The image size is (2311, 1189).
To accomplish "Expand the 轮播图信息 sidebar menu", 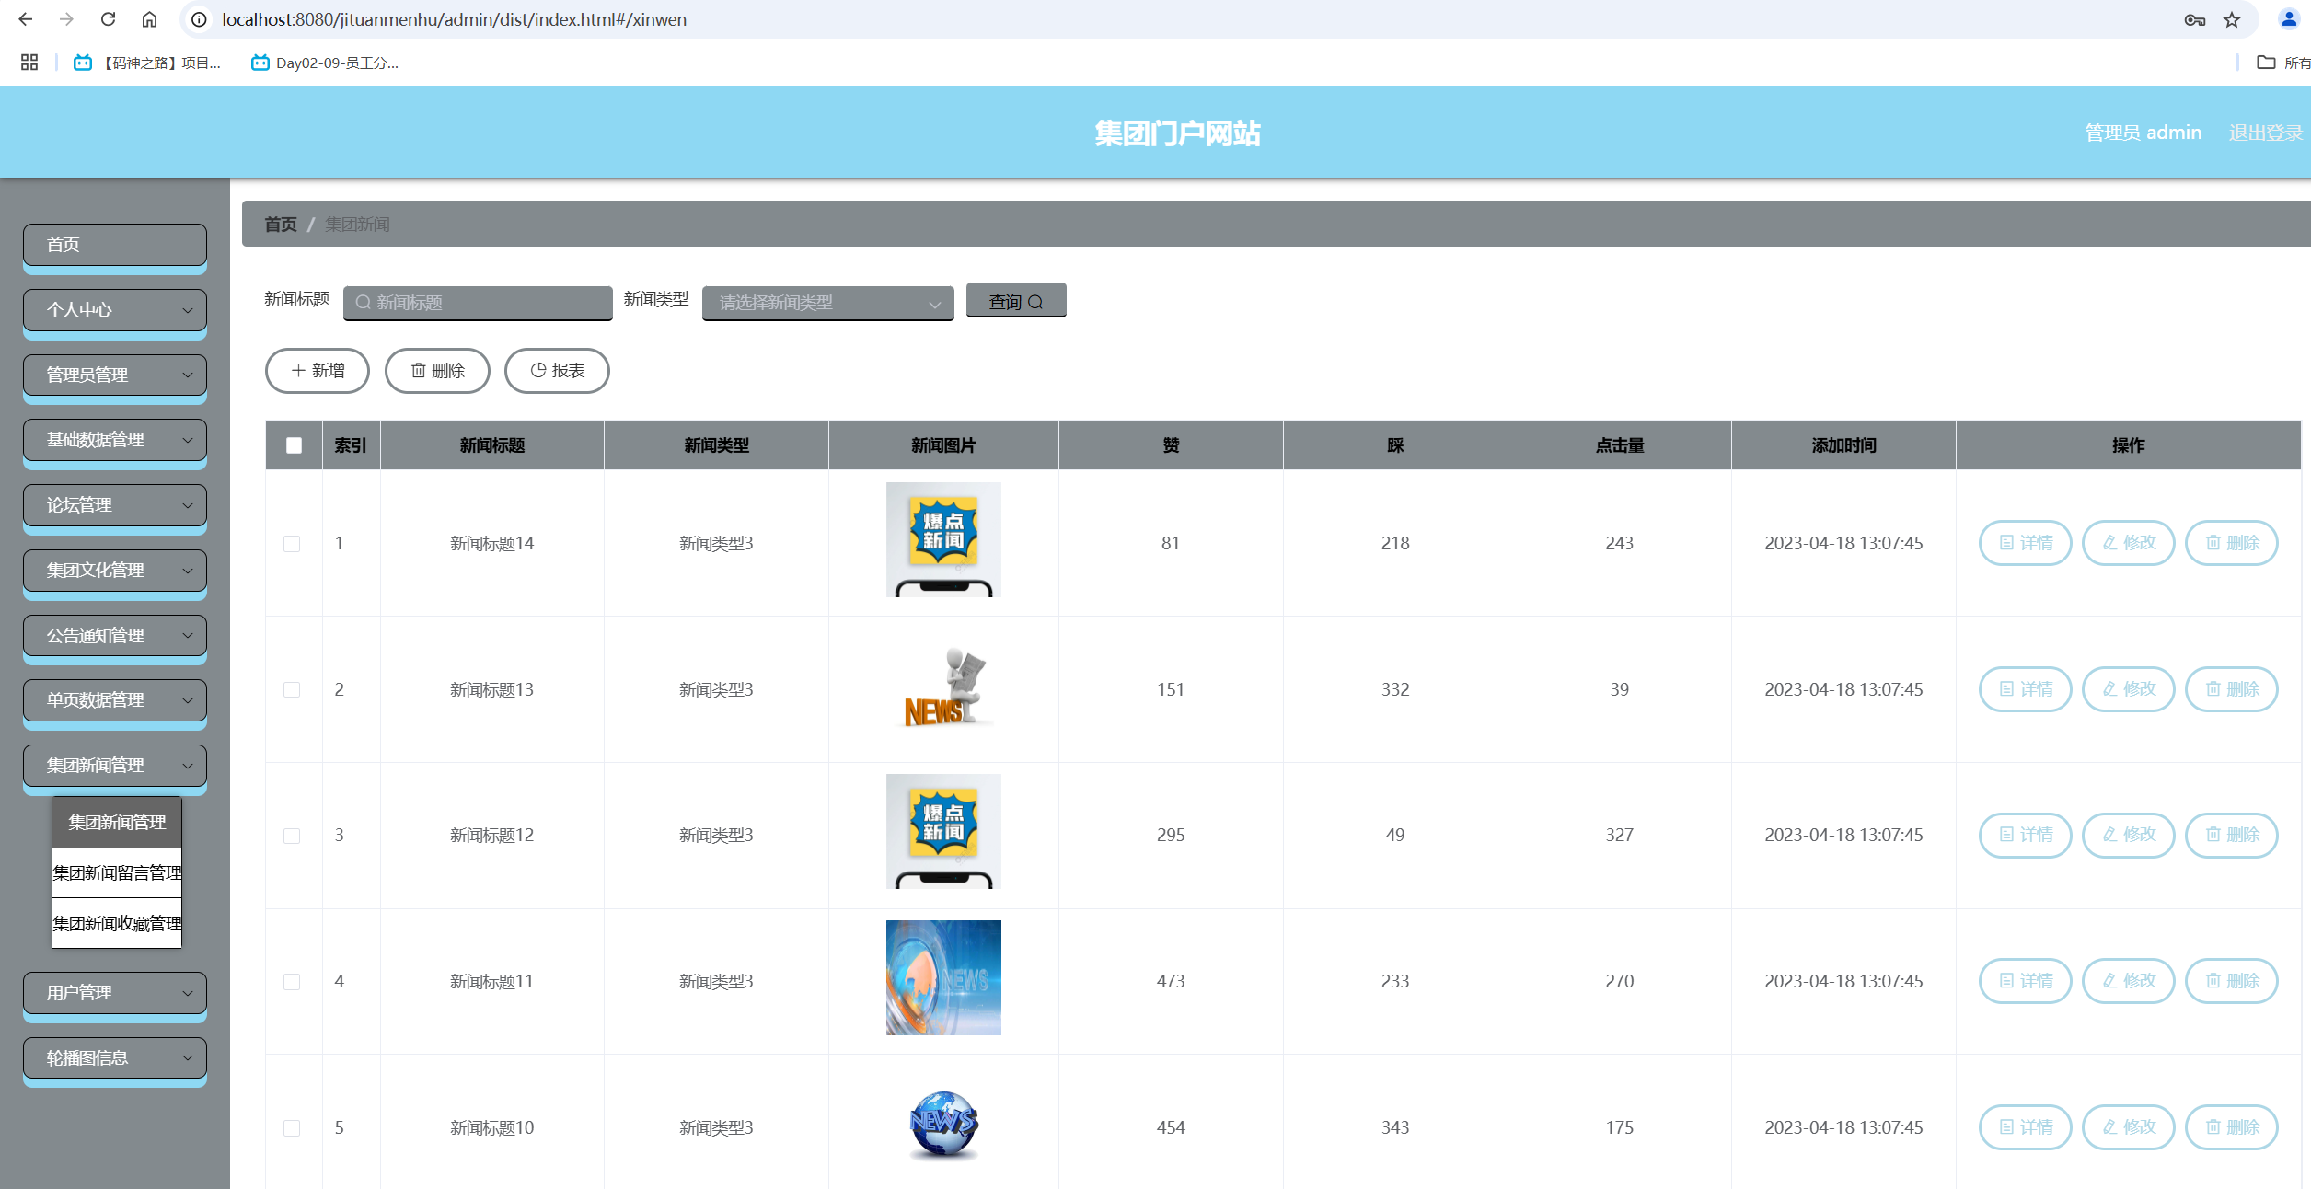I will coord(115,1058).
